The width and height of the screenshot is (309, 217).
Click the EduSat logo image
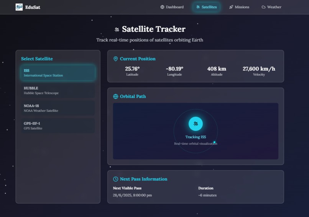point(19,7)
